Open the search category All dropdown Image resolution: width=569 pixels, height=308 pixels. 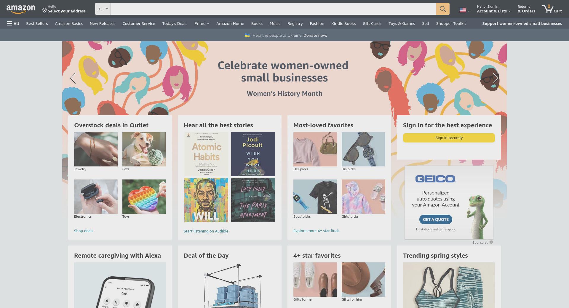point(103,9)
